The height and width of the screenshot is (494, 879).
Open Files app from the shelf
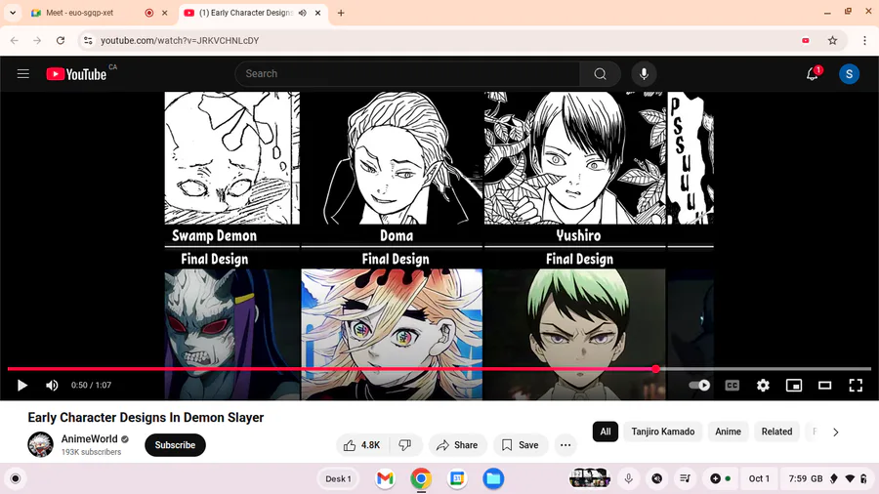[x=493, y=479]
